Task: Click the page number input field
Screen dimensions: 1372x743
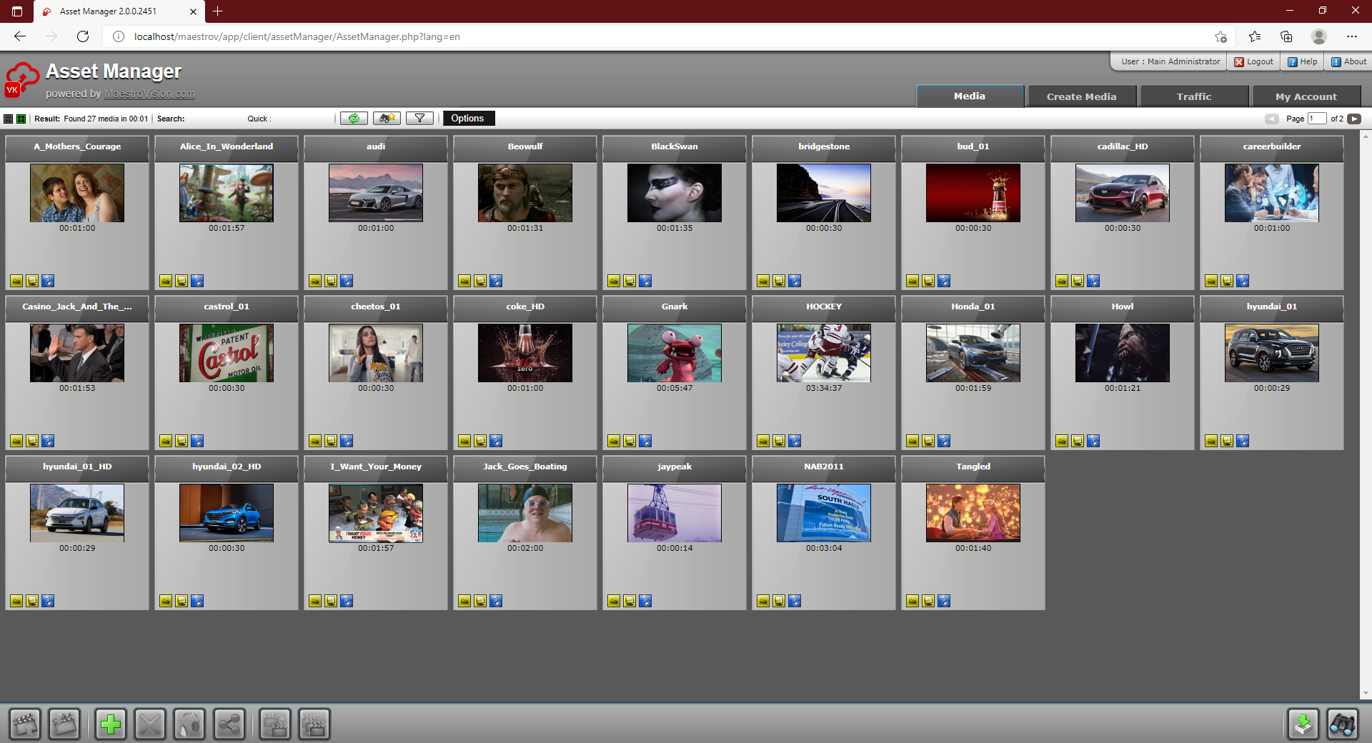Action: click(x=1317, y=119)
